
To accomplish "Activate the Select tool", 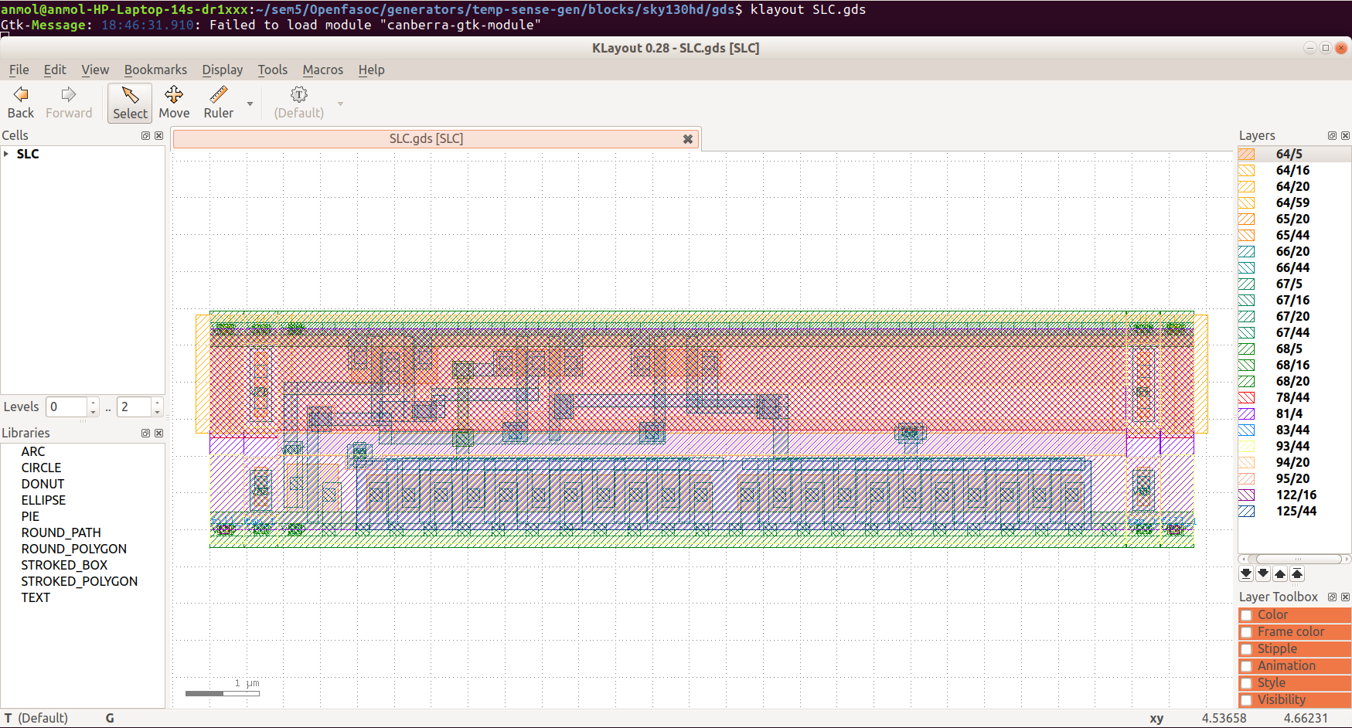I will coord(129,102).
